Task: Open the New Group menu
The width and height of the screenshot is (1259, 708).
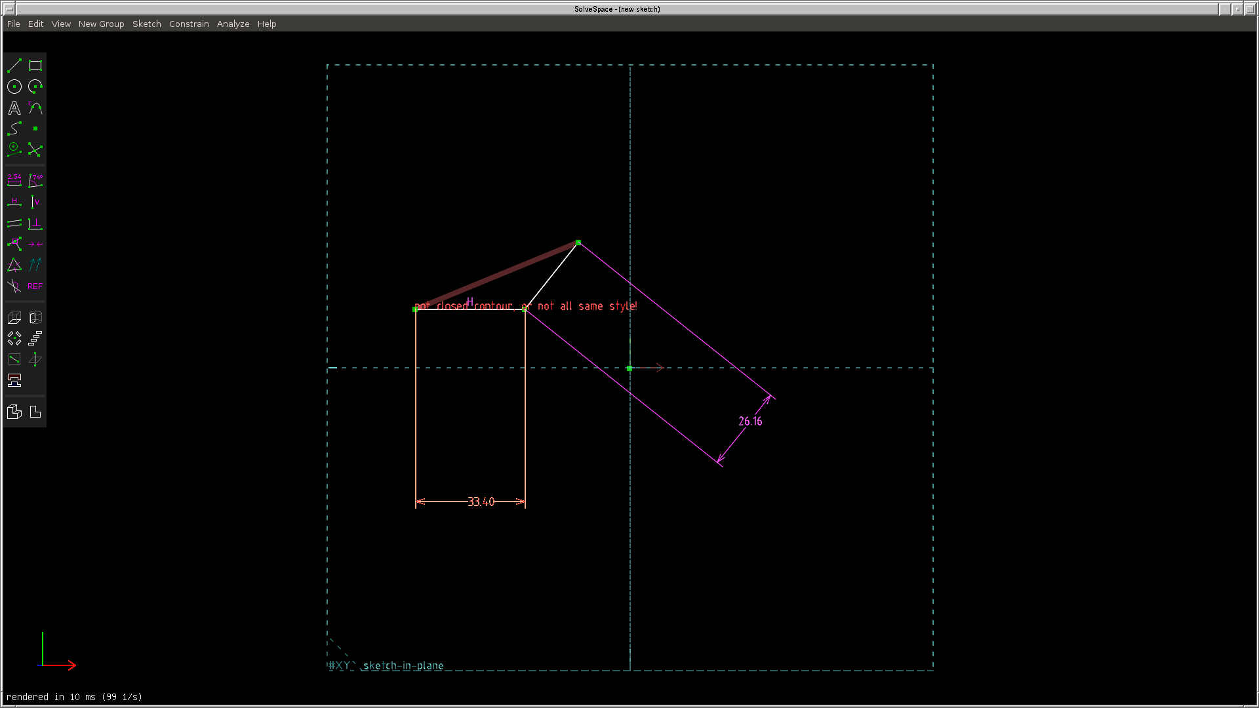Action: pyautogui.click(x=101, y=24)
